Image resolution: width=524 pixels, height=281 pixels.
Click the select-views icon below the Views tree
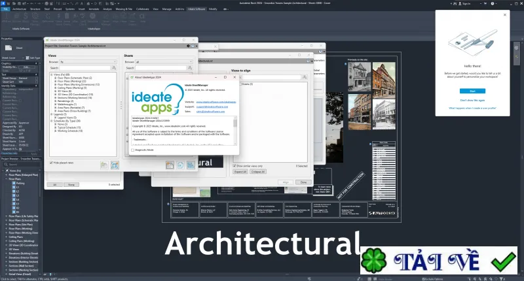[x=115, y=165]
